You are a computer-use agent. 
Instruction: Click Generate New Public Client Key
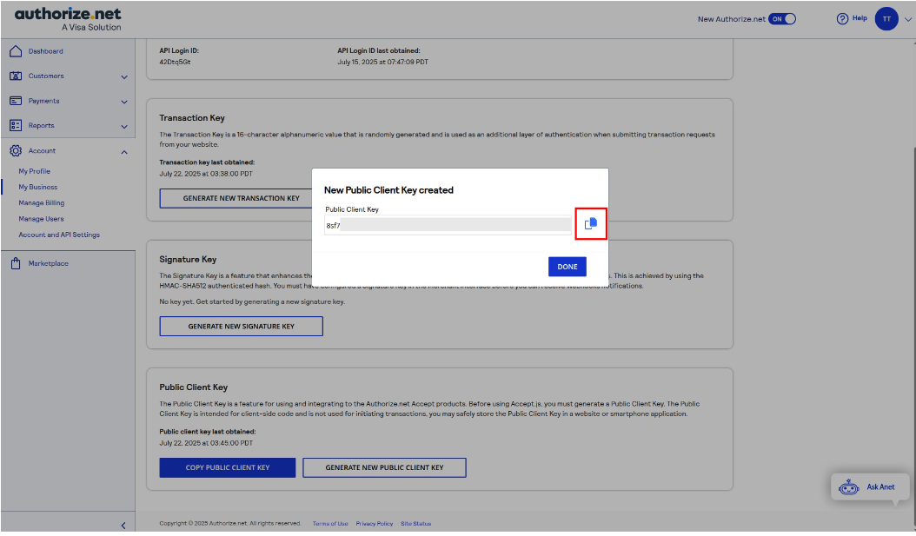coord(384,467)
